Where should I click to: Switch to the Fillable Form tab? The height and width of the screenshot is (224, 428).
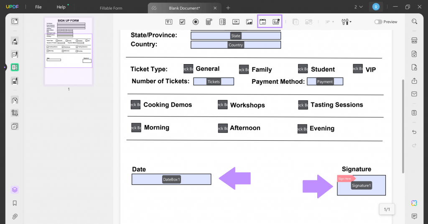[x=111, y=8]
